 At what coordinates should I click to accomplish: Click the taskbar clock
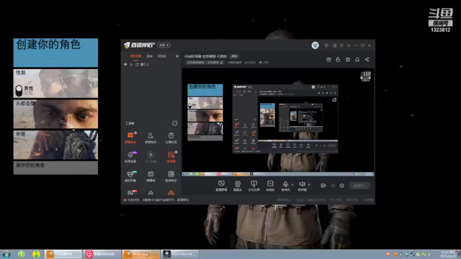tap(449, 254)
